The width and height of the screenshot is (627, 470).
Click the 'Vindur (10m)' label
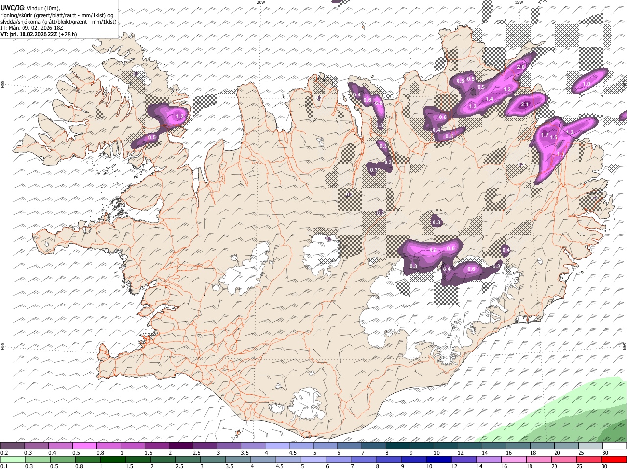[x=43, y=8]
